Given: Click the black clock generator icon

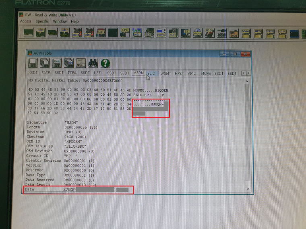Looking at the screenshot, I should coord(113,33).
